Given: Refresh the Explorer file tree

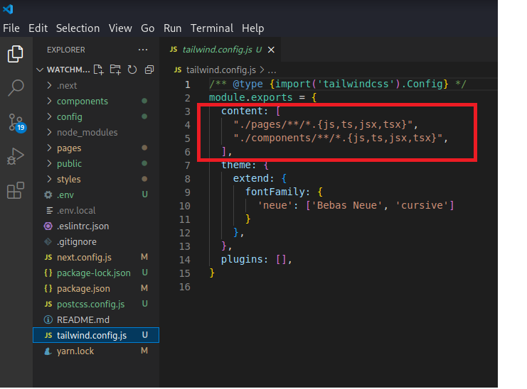Looking at the screenshot, I should [x=132, y=70].
